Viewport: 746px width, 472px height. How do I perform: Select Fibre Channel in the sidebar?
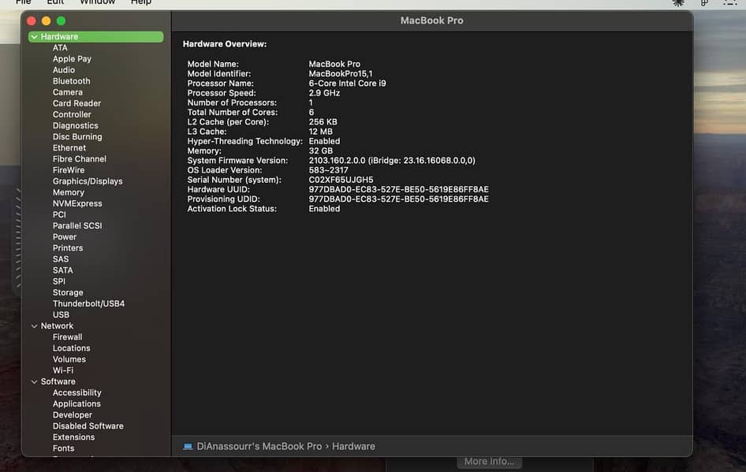[x=80, y=158]
